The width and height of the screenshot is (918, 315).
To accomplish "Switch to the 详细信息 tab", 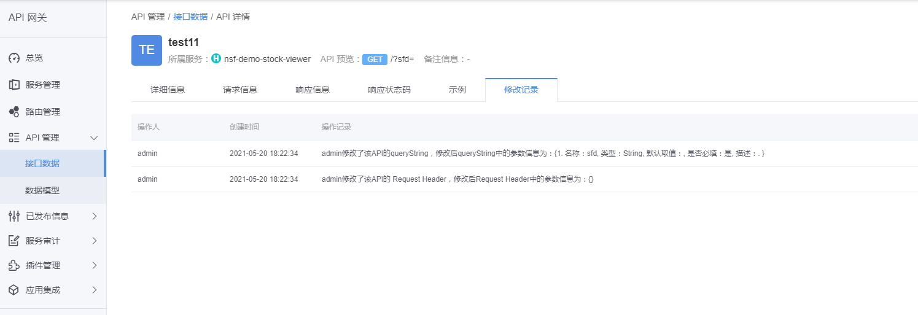I will [x=168, y=90].
